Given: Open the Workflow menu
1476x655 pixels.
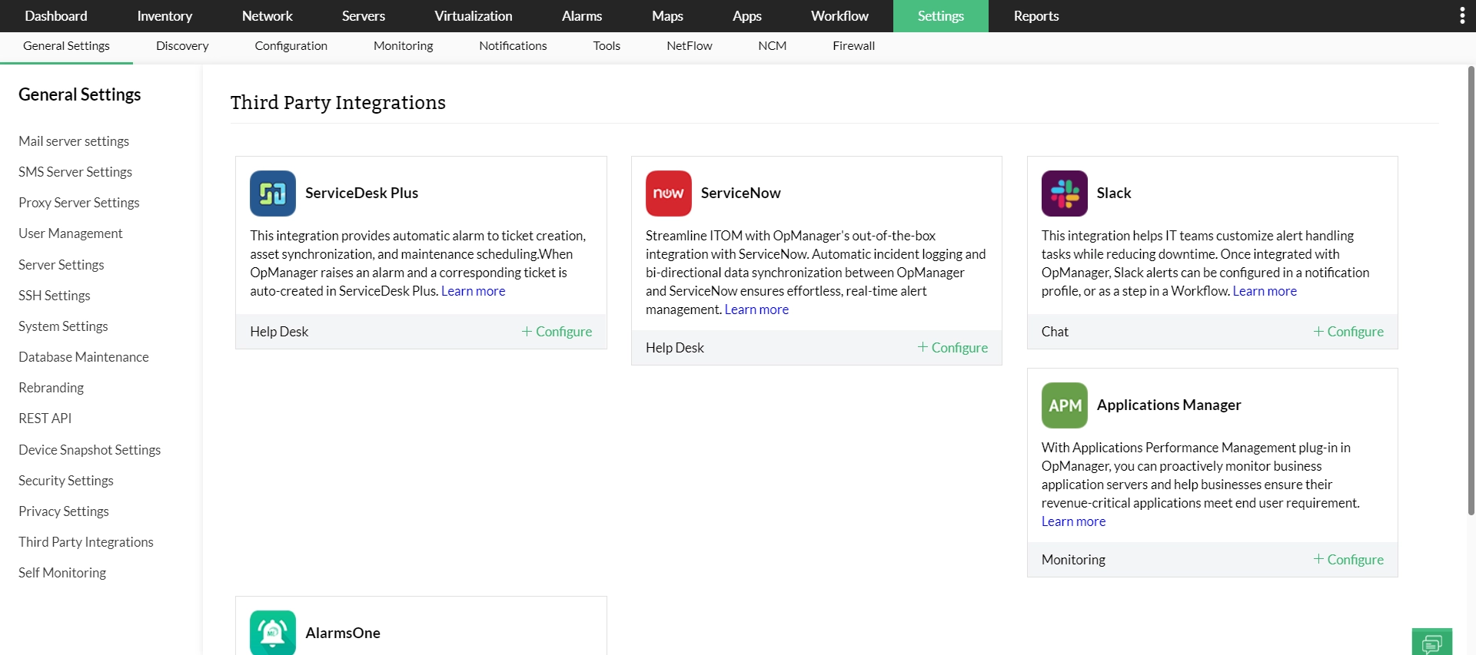Looking at the screenshot, I should [839, 16].
